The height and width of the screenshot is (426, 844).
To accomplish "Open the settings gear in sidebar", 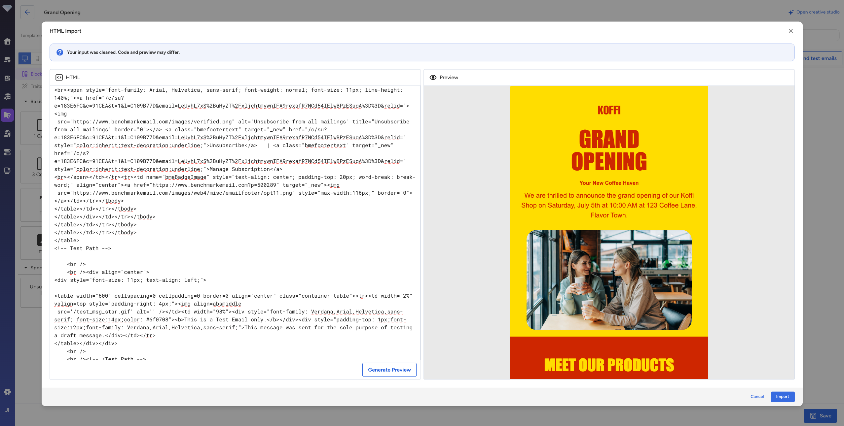I will coord(7,392).
